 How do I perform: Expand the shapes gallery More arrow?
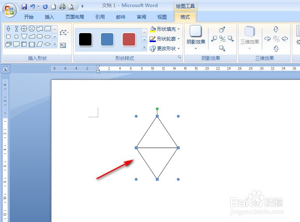pos(55,44)
